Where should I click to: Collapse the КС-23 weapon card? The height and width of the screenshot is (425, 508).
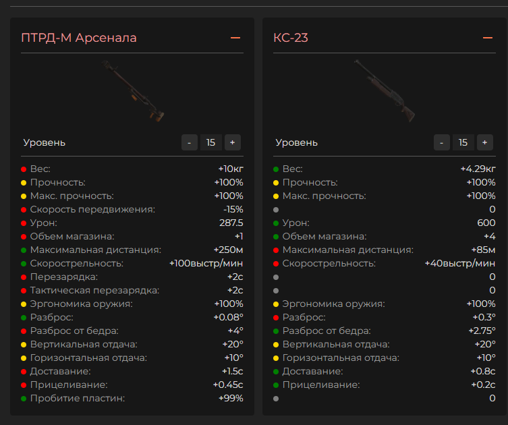coord(487,38)
